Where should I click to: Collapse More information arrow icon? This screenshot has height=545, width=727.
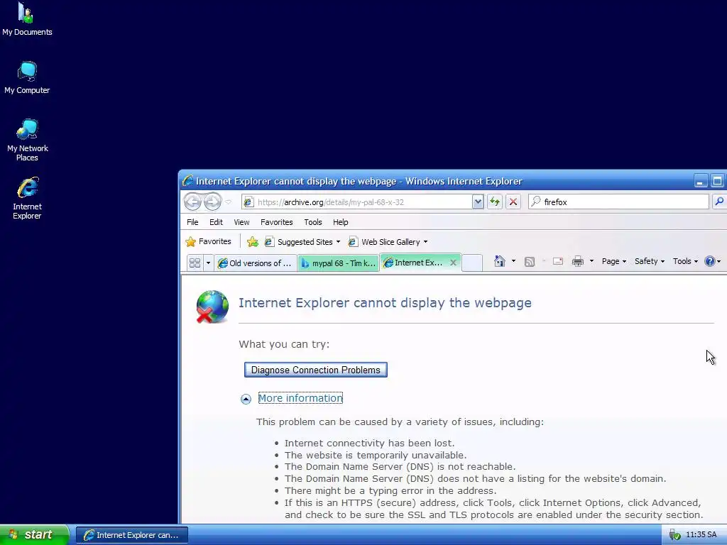[x=246, y=399]
